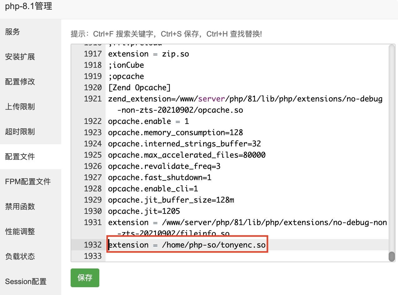Select the active 配置文件 tab
398x295 pixels.
click(20, 157)
